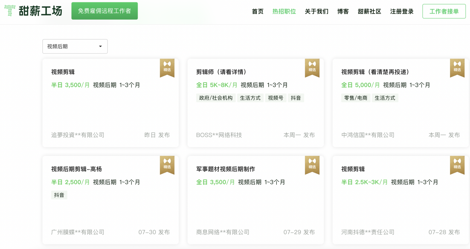
Task: Open 关于我们 page
Action: [317, 11]
